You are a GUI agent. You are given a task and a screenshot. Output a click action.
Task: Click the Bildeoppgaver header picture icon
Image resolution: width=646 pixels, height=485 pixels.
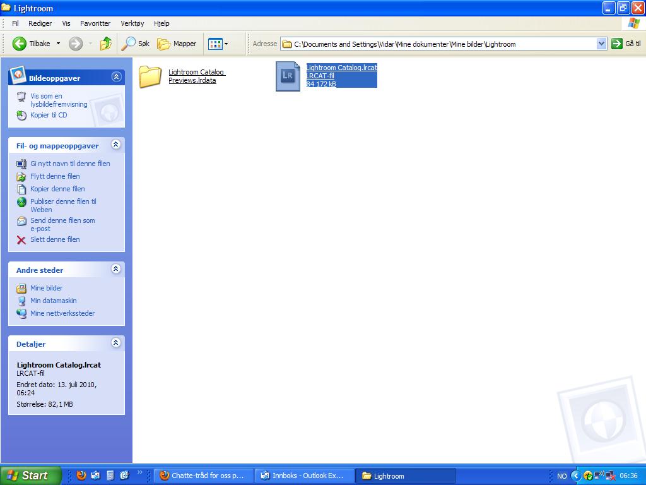(18, 75)
